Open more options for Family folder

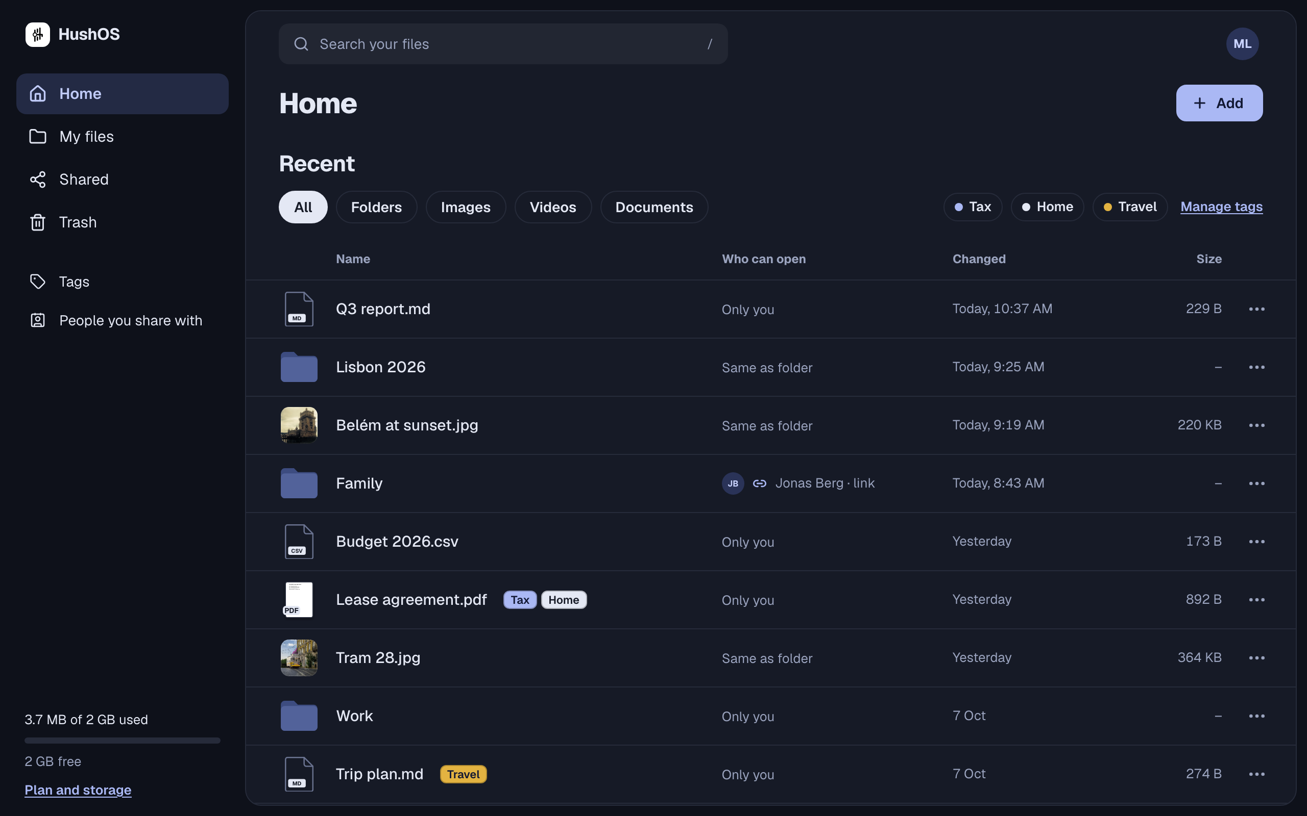(1257, 483)
